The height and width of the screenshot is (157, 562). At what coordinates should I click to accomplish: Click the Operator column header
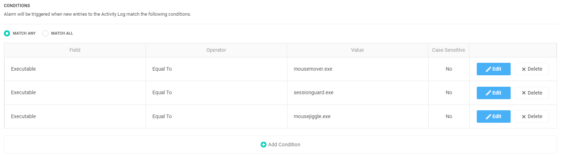pos(216,50)
